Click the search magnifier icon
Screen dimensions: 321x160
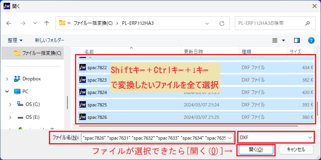(307, 23)
